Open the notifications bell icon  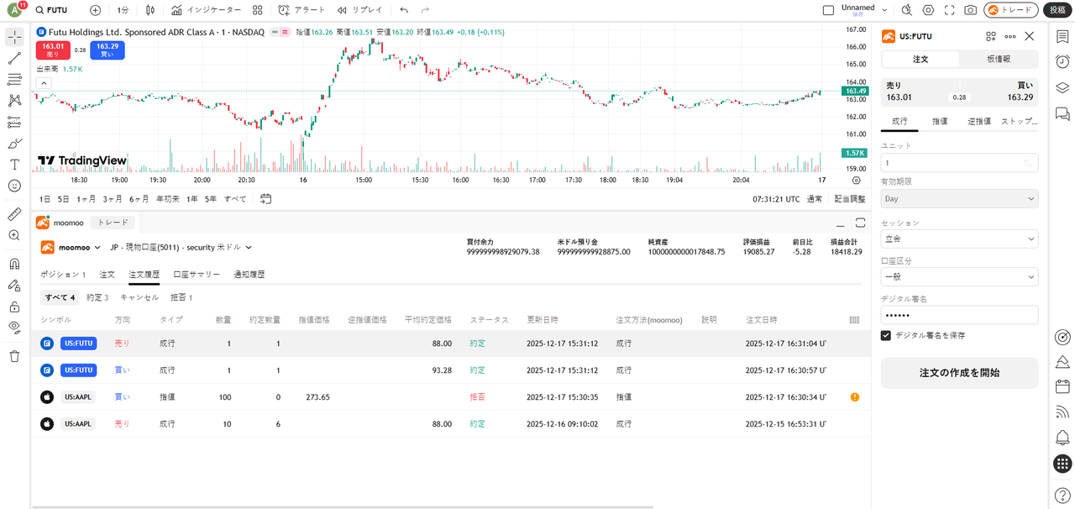1062,438
